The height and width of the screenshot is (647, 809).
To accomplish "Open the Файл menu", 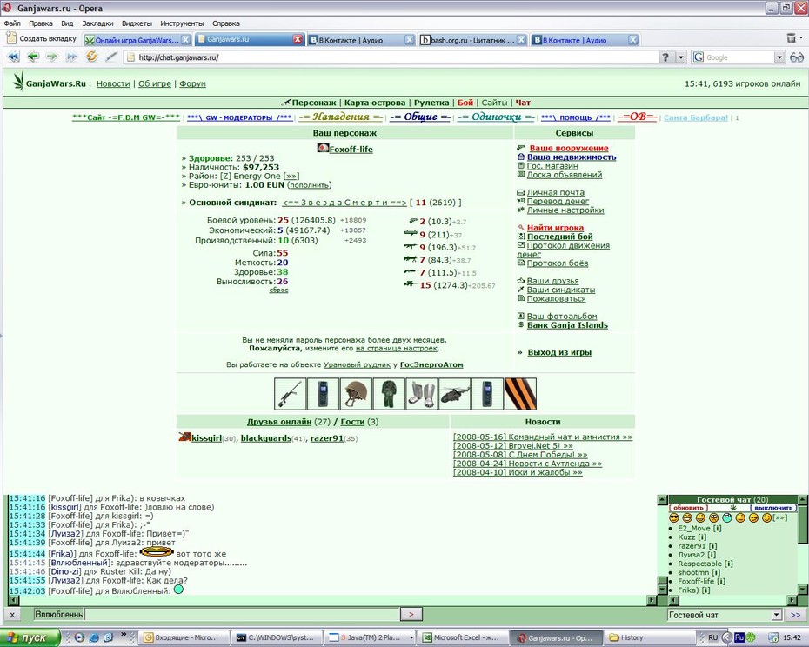I will (x=12, y=23).
